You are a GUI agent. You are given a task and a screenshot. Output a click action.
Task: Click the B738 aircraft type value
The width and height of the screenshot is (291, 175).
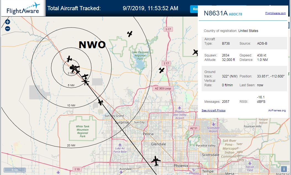tap(226, 44)
